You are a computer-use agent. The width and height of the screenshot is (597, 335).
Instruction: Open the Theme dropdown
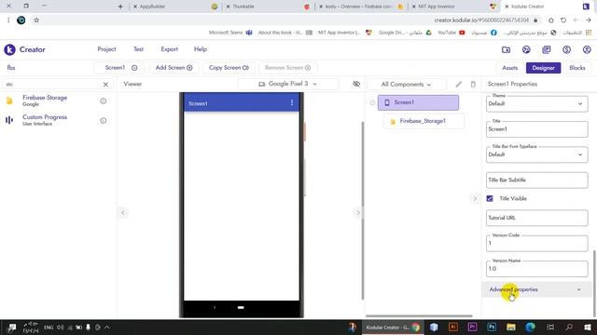[x=537, y=103]
